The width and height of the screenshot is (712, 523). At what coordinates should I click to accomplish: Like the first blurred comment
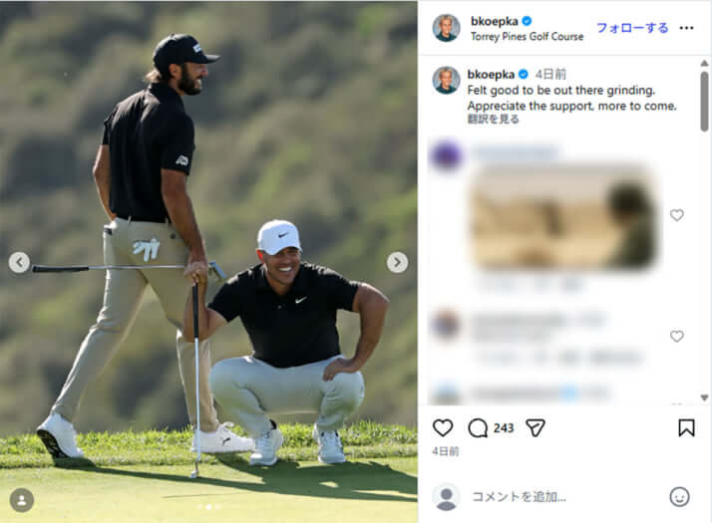click(677, 215)
